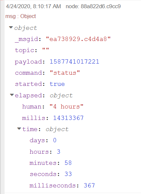Screen dimensions: 141x194
Task: Select the command "status" value
Action: (65, 73)
